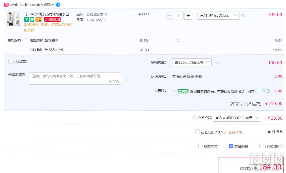Toggle the 官方立减 checkbox
This screenshot has height=173, width=286.
pyautogui.click(x=194, y=118)
